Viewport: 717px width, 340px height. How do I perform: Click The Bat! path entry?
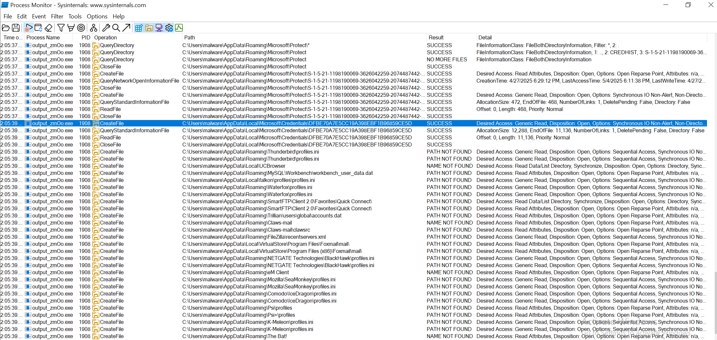[235, 336]
